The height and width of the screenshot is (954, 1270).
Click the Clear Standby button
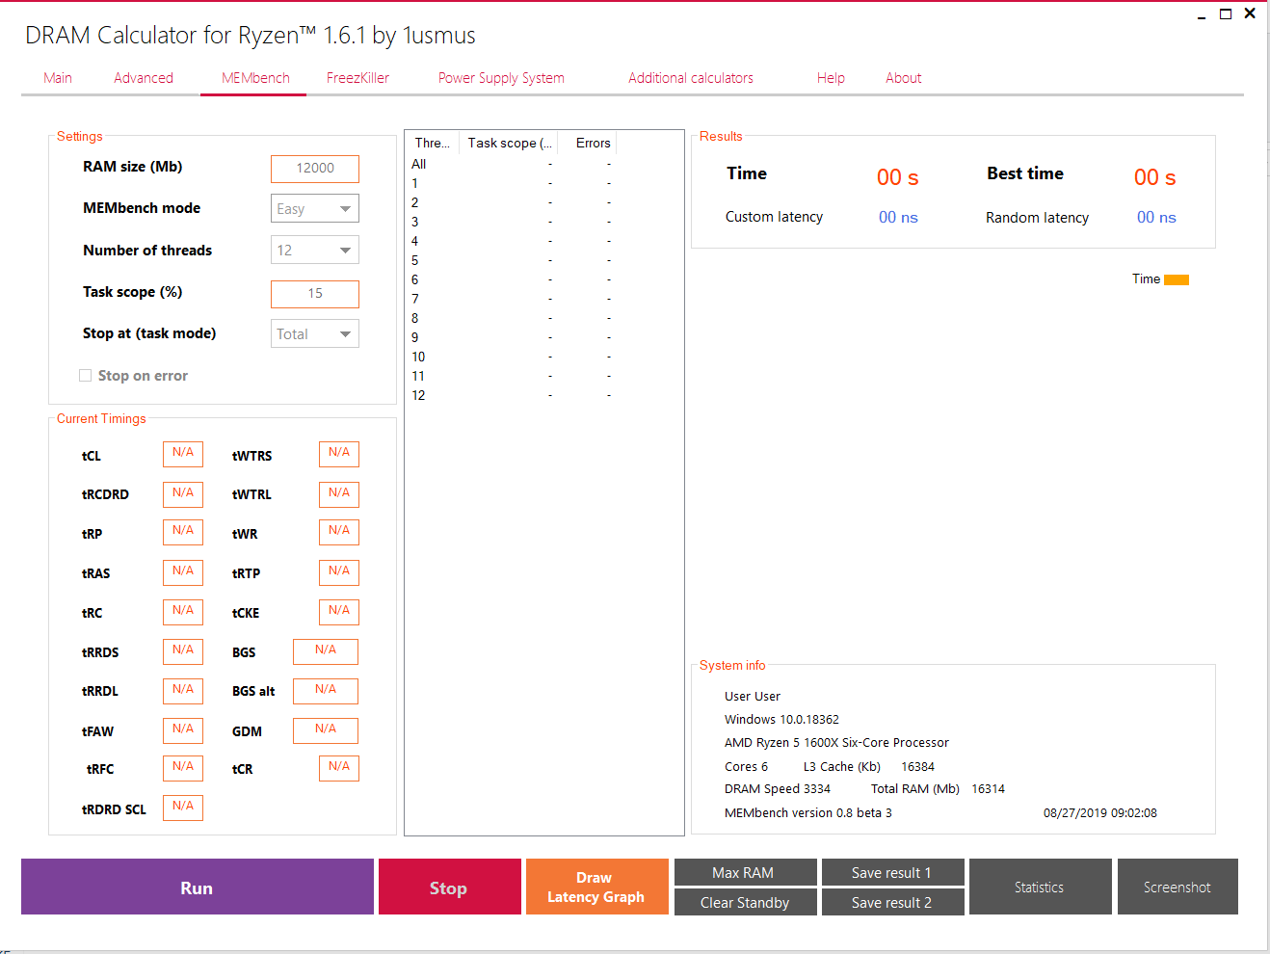pos(746,902)
